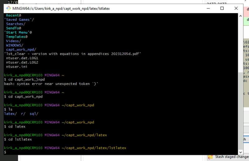Click the 'ntuser.dat.LOG2' file entry
The image size is (249, 161).
click(x=22, y=62)
